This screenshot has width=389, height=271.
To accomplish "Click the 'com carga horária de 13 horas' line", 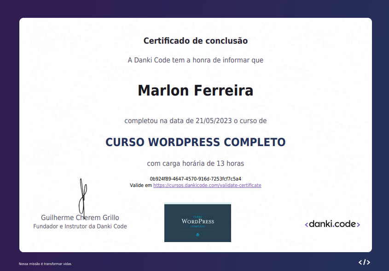I will [195, 164].
